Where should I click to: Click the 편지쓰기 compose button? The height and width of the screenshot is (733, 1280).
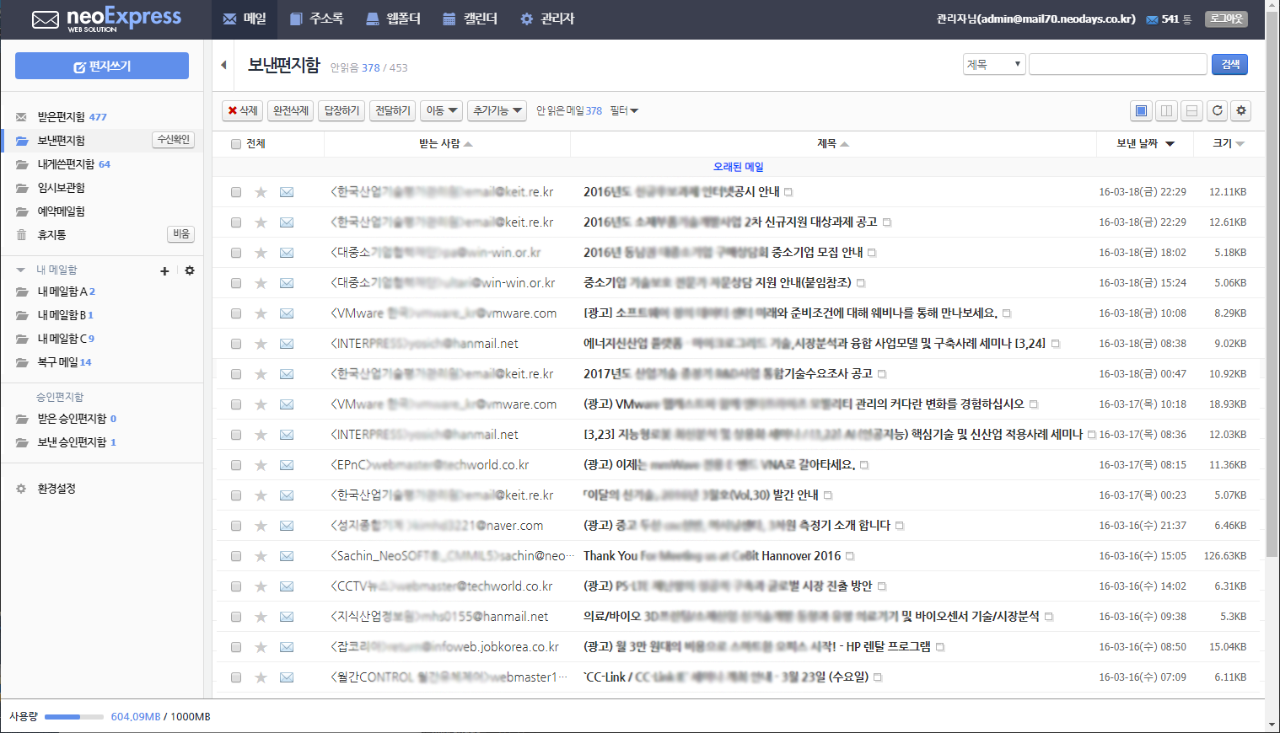(102, 66)
